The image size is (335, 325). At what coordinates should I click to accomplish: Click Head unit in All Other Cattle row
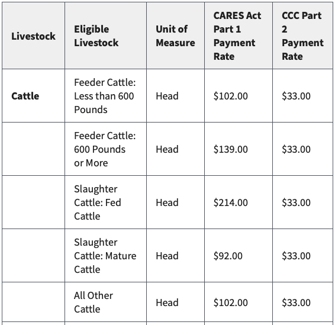coord(167,303)
